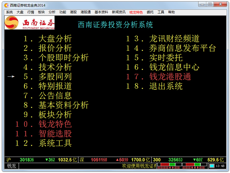Open the 板块 menu
230x173 pixels.
[x=41, y=12]
